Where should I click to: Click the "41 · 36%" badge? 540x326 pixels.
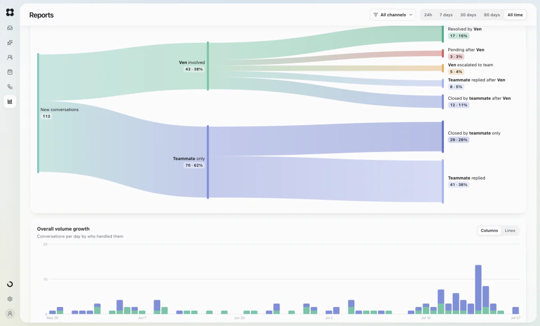coord(458,185)
